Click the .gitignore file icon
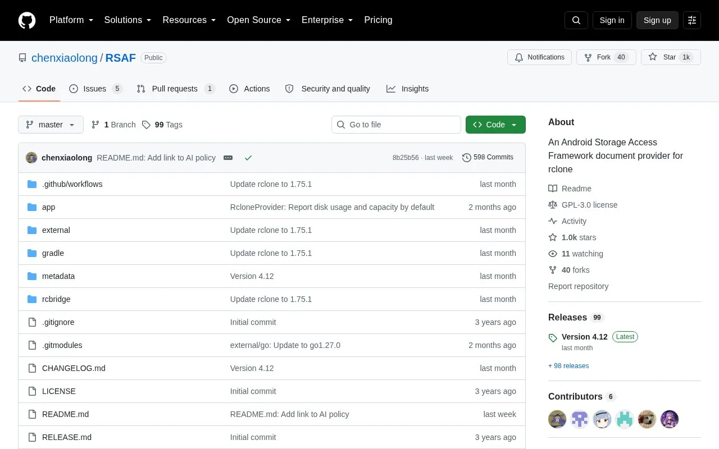Viewport: 719px width, 449px height. [x=32, y=322]
